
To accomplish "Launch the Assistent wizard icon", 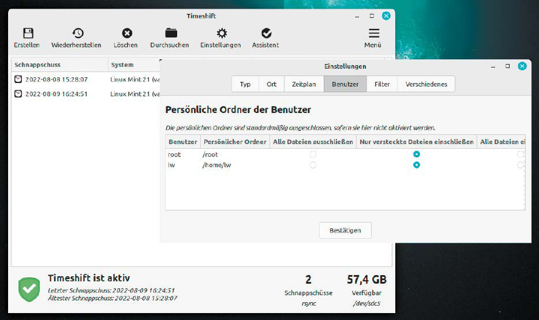I will click(267, 33).
